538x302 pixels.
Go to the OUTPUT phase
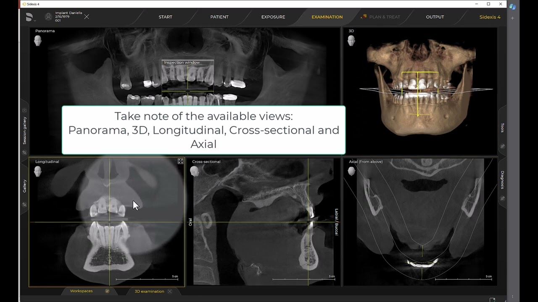click(x=435, y=17)
